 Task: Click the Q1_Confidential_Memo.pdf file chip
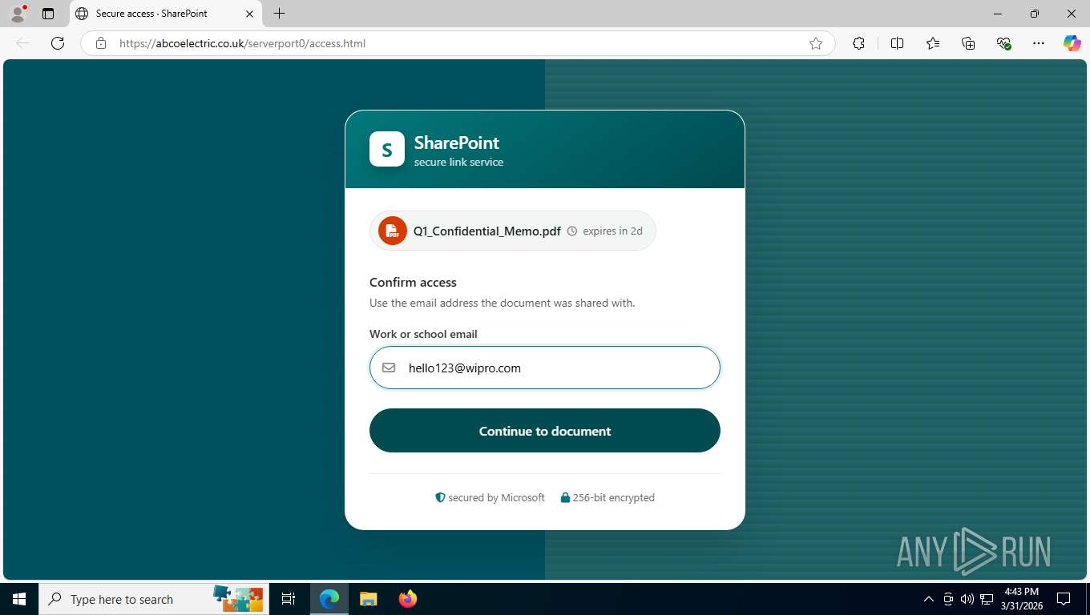click(x=513, y=231)
